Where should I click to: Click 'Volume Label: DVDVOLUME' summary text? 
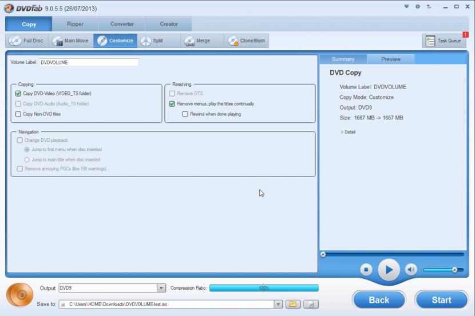373,87
